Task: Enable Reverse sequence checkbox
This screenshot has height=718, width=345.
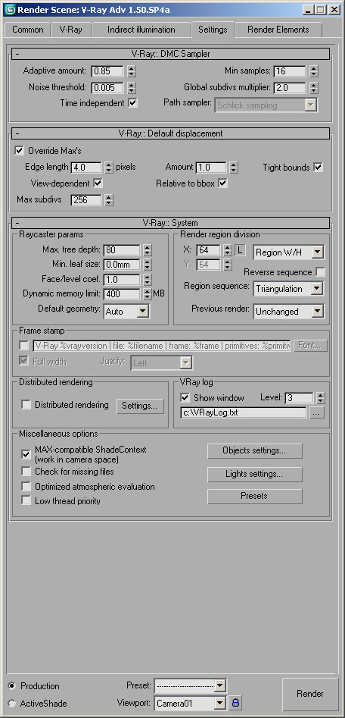Action: pyautogui.click(x=321, y=272)
